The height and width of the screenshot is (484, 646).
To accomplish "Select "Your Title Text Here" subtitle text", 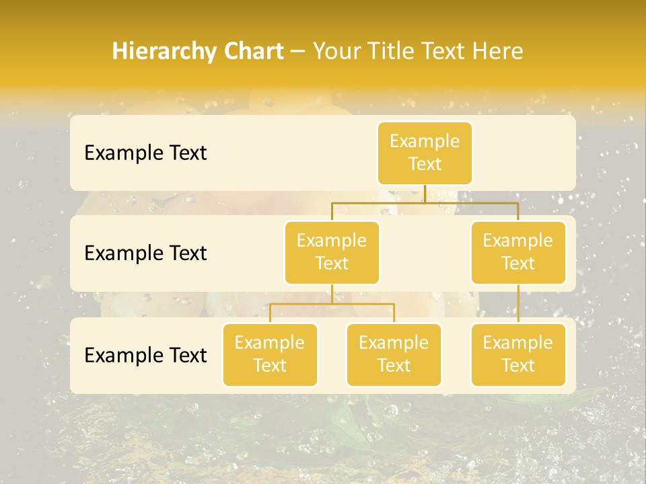I will 418,52.
